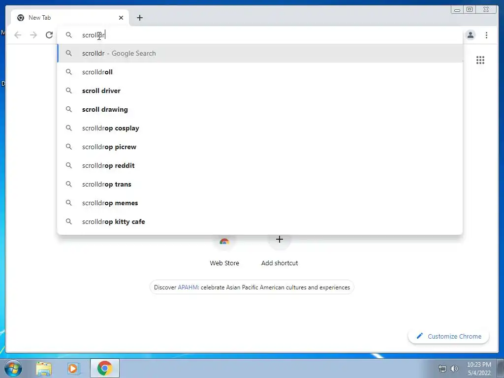Screen dimensions: 504x378
Task: Pick the scrolldrop kitty cafe suggestion
Action: (x=260, y=221)
